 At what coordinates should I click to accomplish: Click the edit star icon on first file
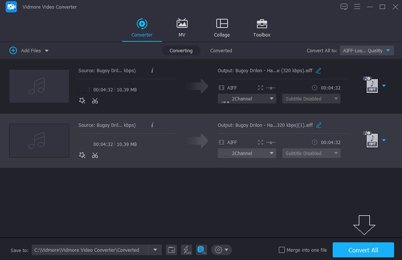[x=82, y=101]
